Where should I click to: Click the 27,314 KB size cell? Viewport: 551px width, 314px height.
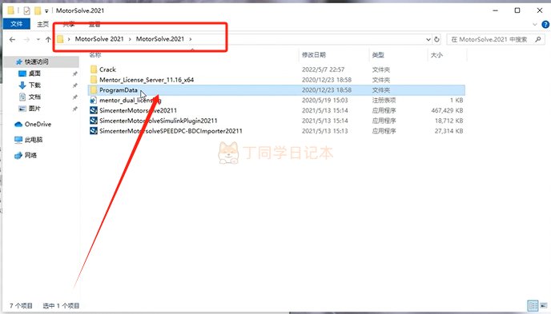[x=448, y=131]
